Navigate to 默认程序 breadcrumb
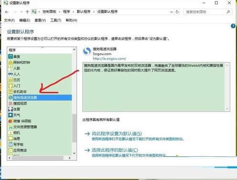237x180 pixels. tap(84, 12)
